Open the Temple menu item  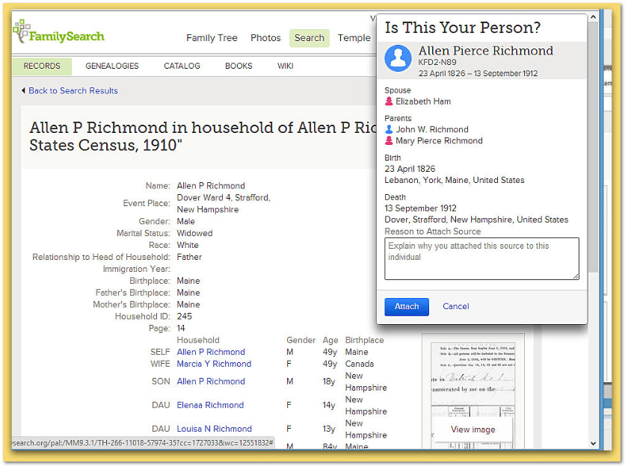click(354, 38)
